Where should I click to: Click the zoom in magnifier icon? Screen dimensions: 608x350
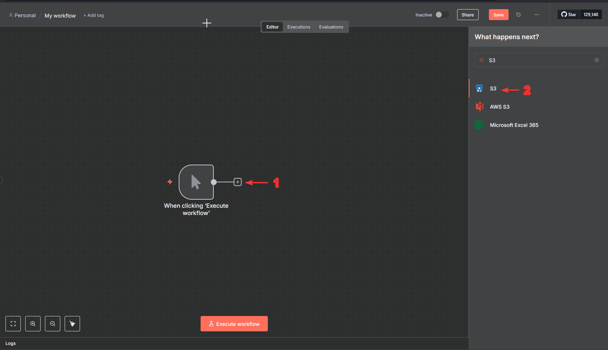[33, 324]
